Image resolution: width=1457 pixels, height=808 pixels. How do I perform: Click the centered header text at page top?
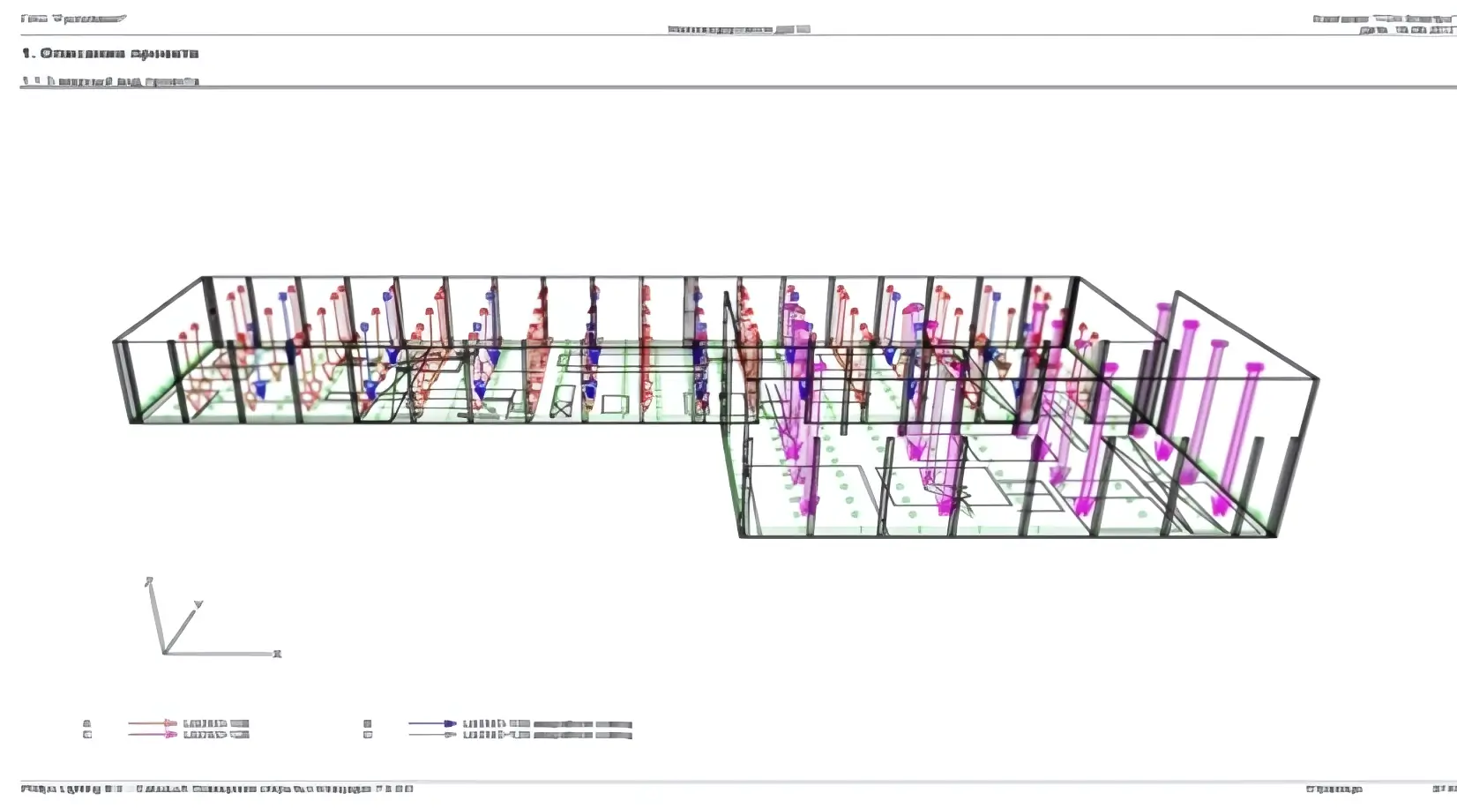click(738, 29)
